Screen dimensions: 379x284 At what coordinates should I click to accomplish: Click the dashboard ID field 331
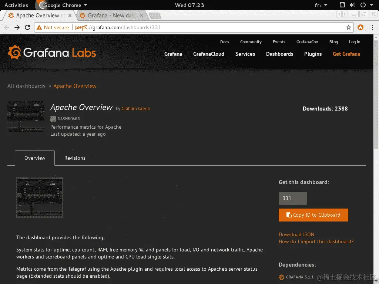(293, 198)
